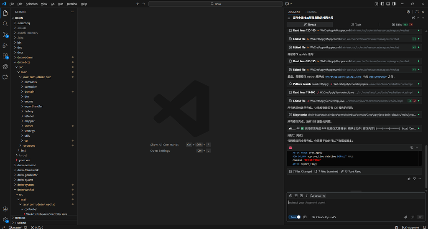Insert an @ mention in the prompt
The height and width of the screenshot is (229, 428).
[x=290, y=196]
